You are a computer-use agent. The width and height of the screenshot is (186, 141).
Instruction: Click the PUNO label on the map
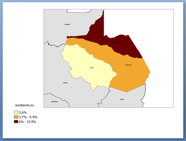[x=122, y=99]
